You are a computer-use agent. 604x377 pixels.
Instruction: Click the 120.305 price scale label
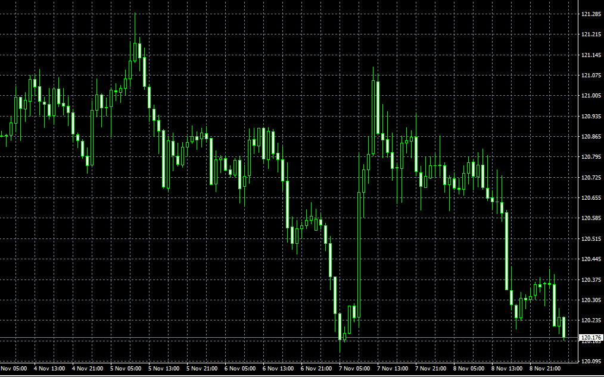point(591,300)
